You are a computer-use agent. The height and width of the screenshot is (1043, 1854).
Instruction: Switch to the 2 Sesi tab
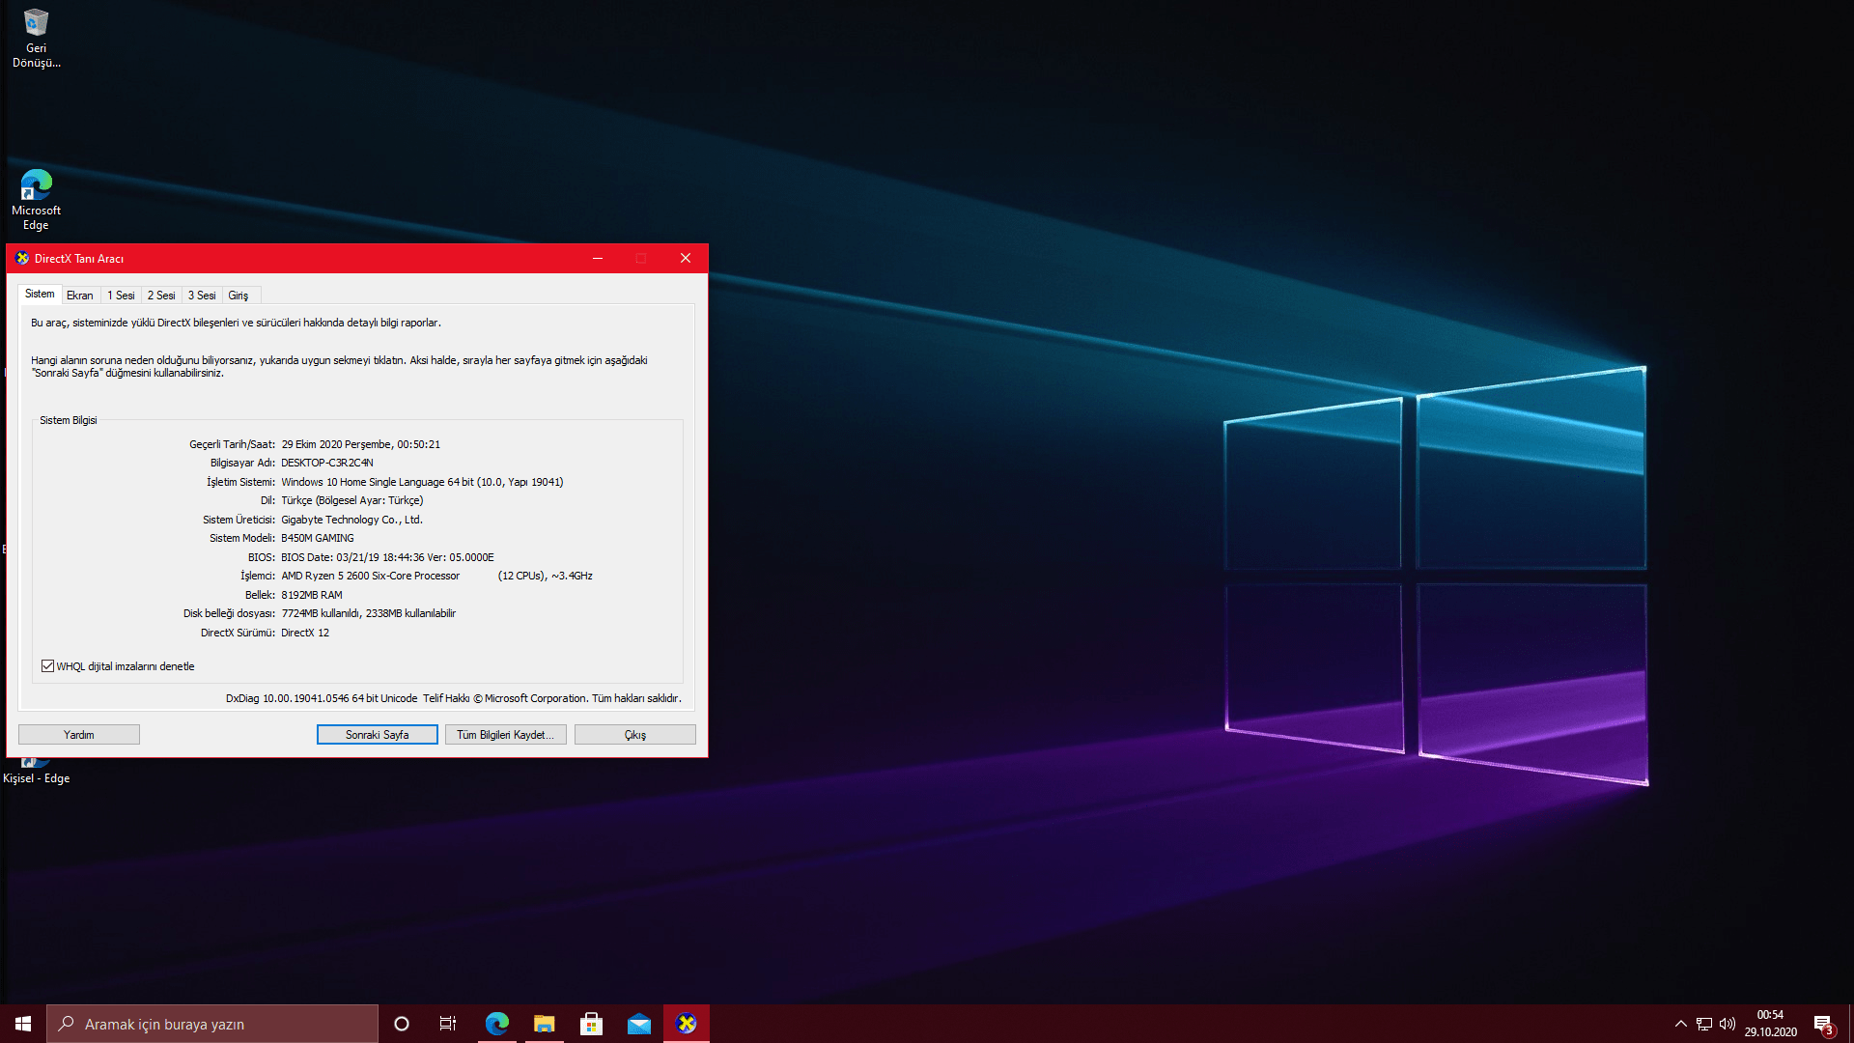pyautogui.click(x=161, y=296)
